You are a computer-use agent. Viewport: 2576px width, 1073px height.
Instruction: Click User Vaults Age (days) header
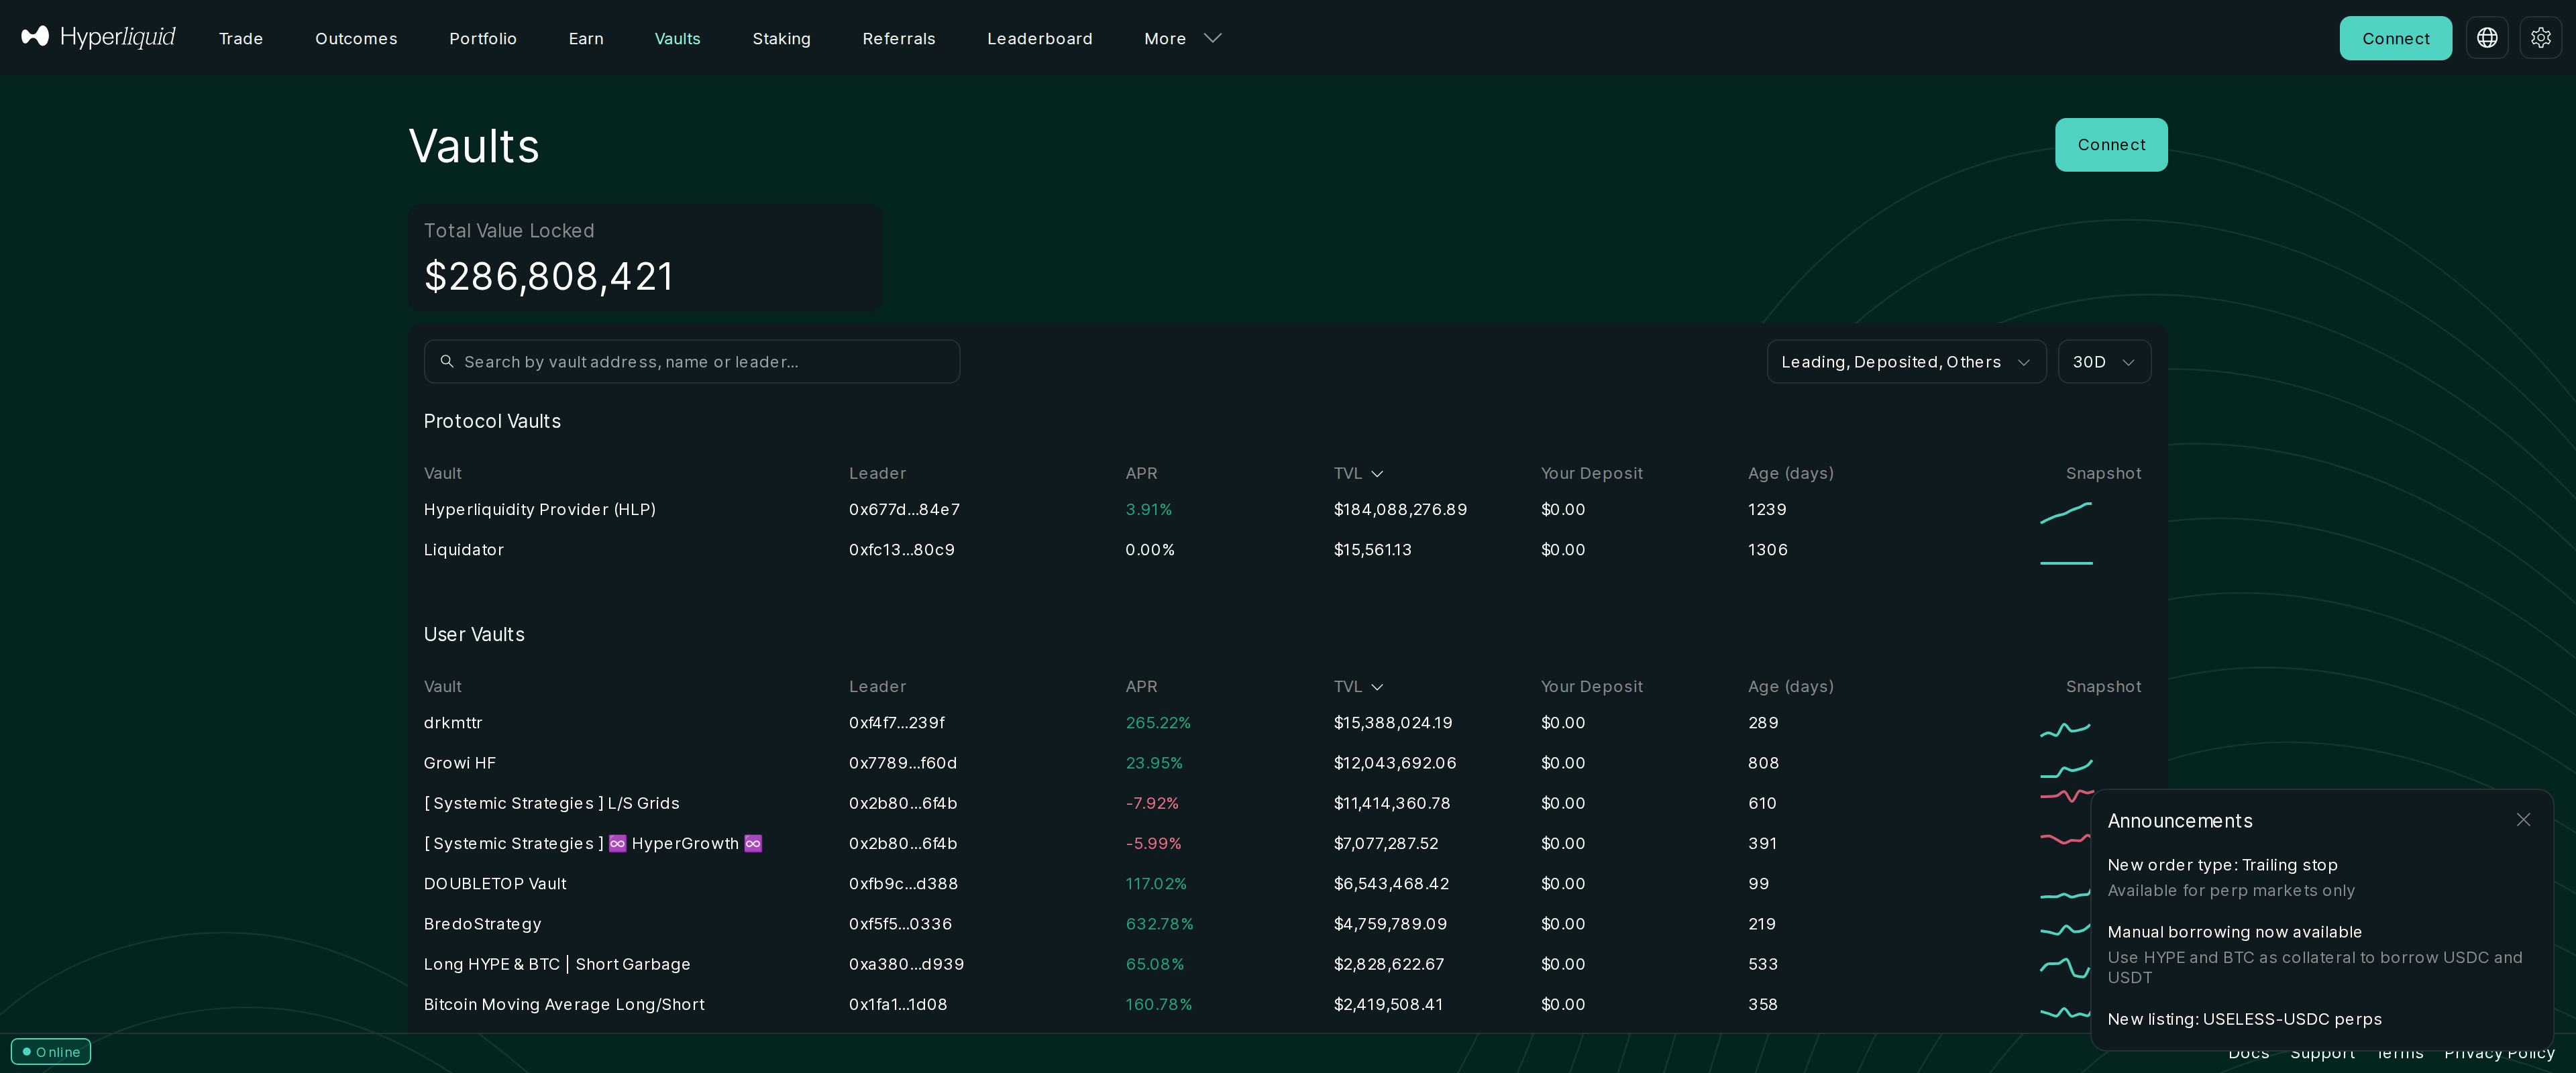click(x=1790, y=686)
